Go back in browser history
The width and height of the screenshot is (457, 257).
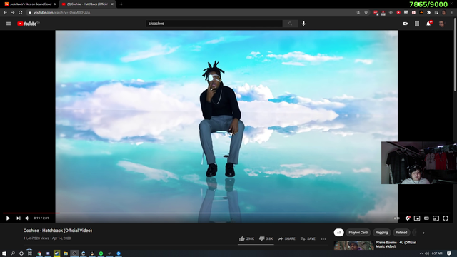pyautogui.click(x=5, y=13)
